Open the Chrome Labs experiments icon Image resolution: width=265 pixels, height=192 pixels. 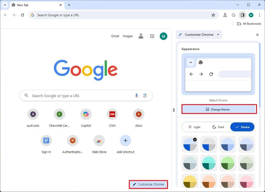(x=225, y=15)
